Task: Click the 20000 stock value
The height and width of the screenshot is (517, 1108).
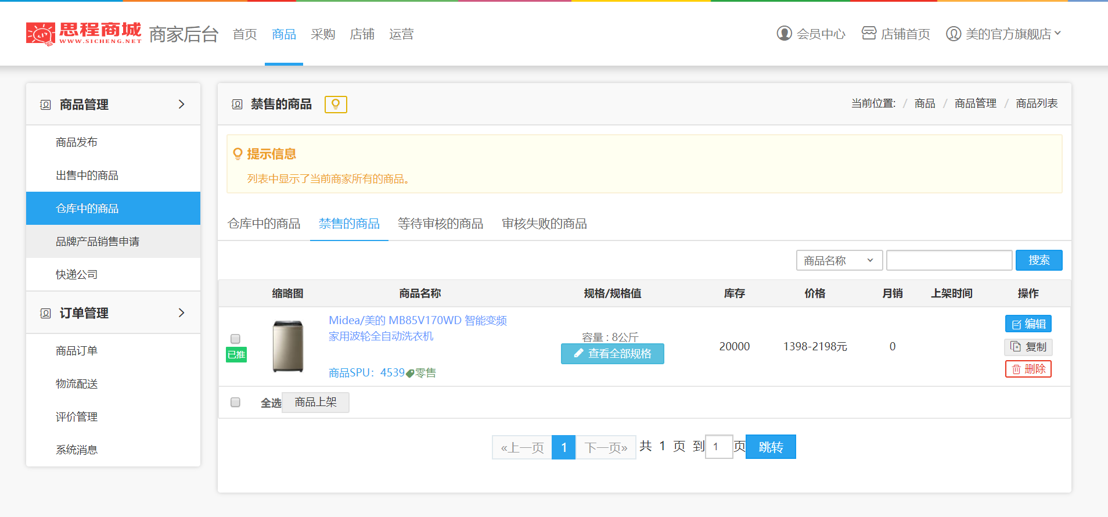Action: tap(735, 347)
